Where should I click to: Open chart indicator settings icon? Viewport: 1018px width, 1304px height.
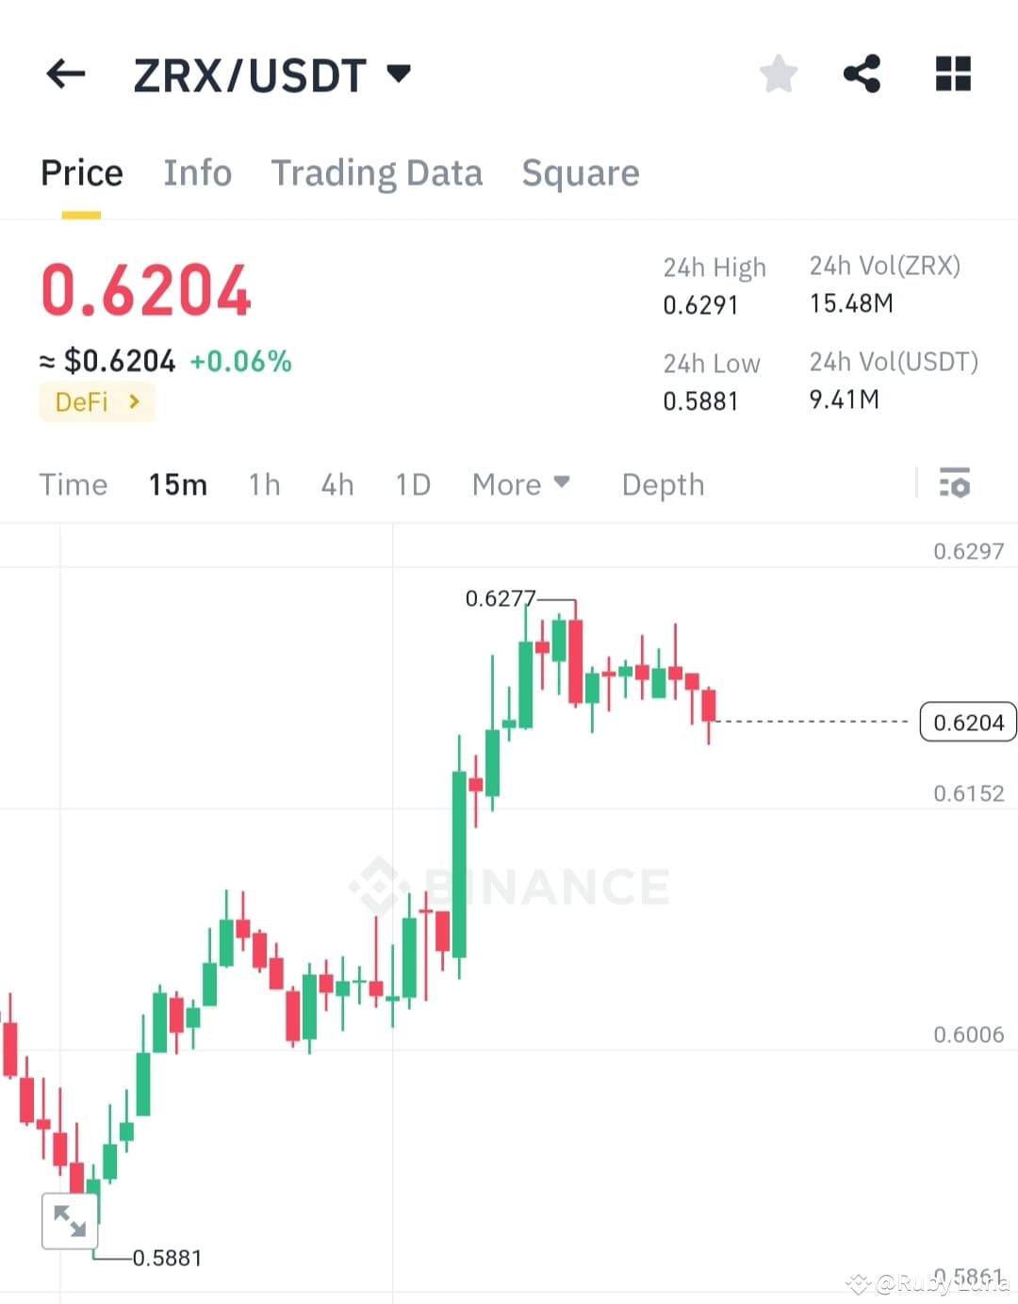955,484
